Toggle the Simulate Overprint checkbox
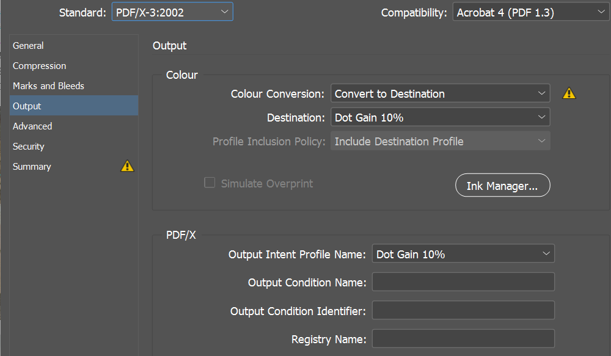The image size is (611, 356). (210, 183)
